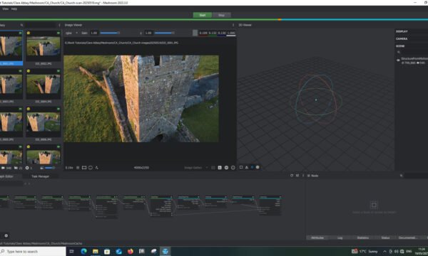Open the Help menu
The height and width of the screenshot is (256, 428).
14,9
